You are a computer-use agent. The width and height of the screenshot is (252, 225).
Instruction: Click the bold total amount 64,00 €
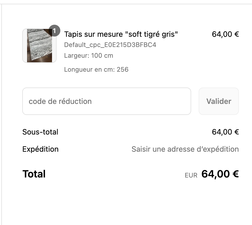pos(220,174)
